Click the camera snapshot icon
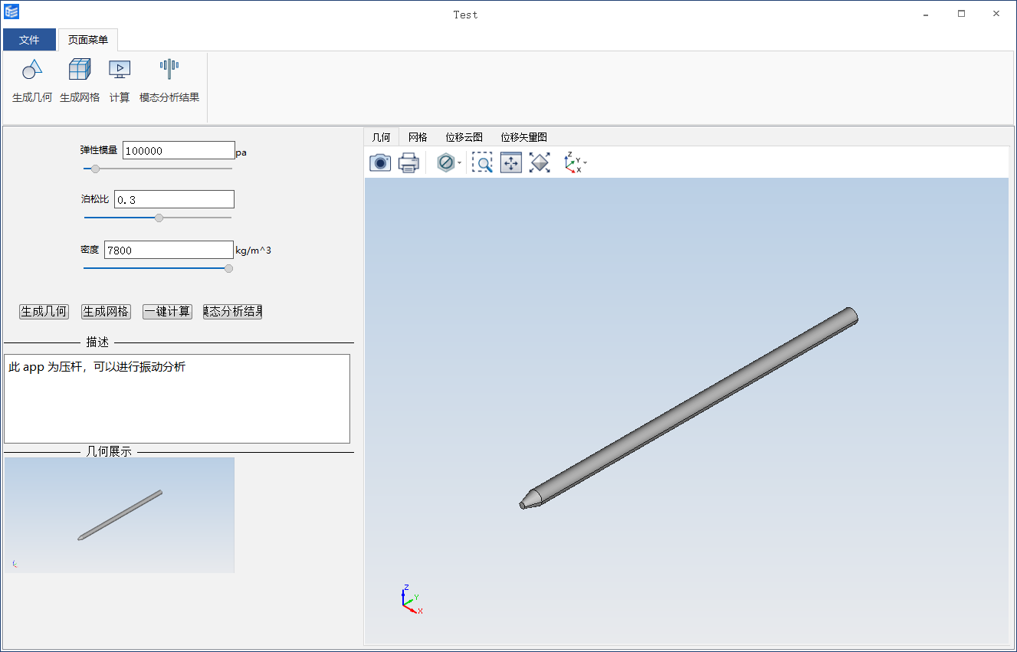Screen dimensions: 1017x652 click(x=380, y=162)
